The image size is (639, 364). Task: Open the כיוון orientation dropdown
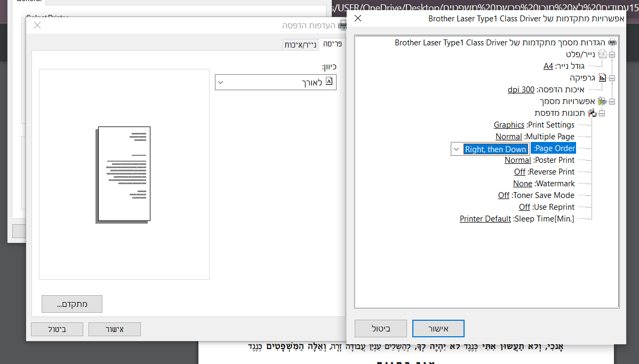point(275,82)
